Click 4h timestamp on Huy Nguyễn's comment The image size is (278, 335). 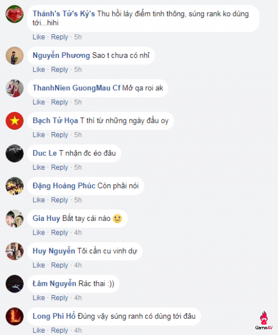coord(78,265)
